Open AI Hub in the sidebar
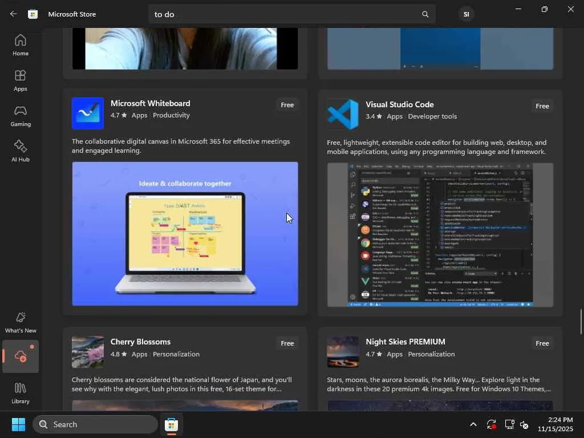Image resolution: width=584 pixels, height=438 pixels. (x=21, y=151)
